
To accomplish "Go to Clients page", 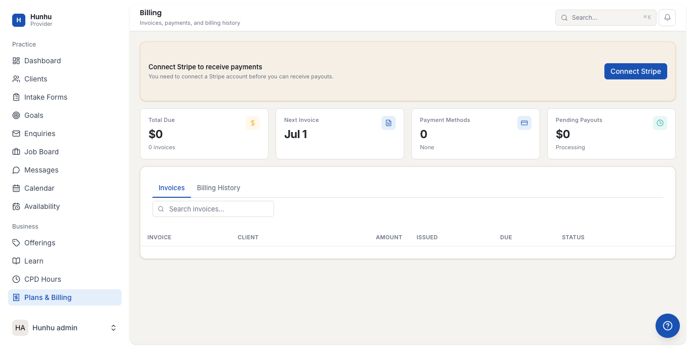I will pyautogui.click(x=65, y=79).
